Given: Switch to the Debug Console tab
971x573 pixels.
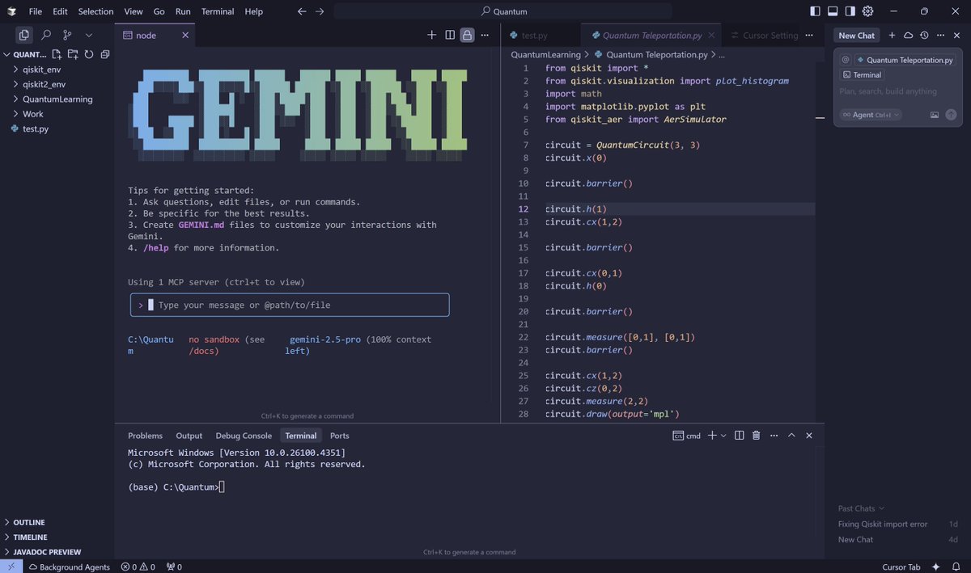Looking at the screenshot, I should point(244,436).
